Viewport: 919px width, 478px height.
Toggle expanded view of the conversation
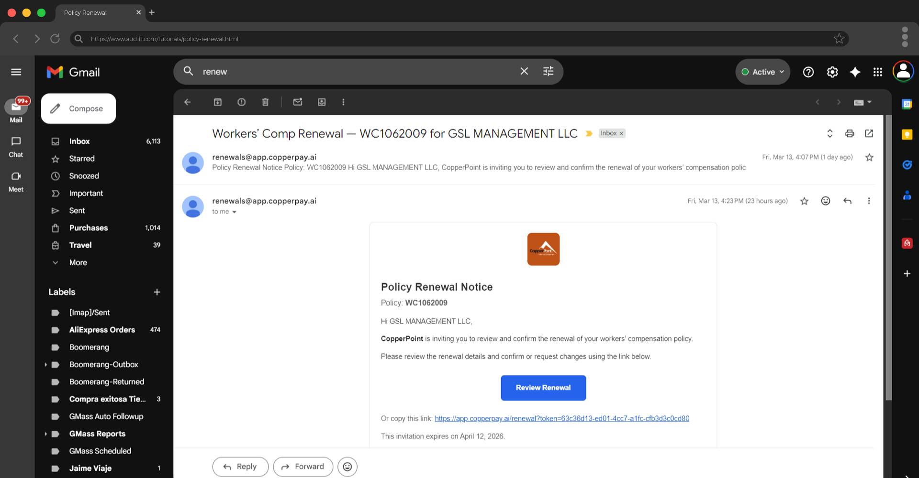click(x=829, y=134)
